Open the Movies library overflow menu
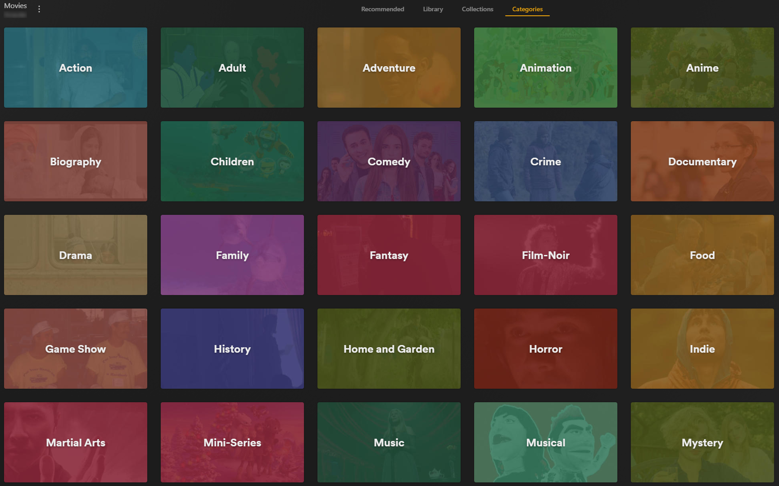 [39, 9]
